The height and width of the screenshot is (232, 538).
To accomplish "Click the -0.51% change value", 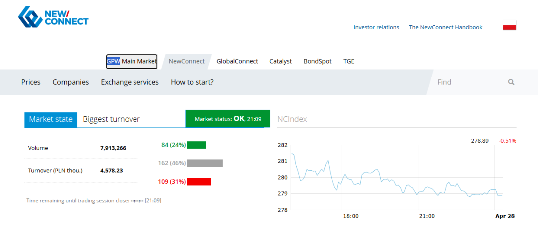I will 508,141.
